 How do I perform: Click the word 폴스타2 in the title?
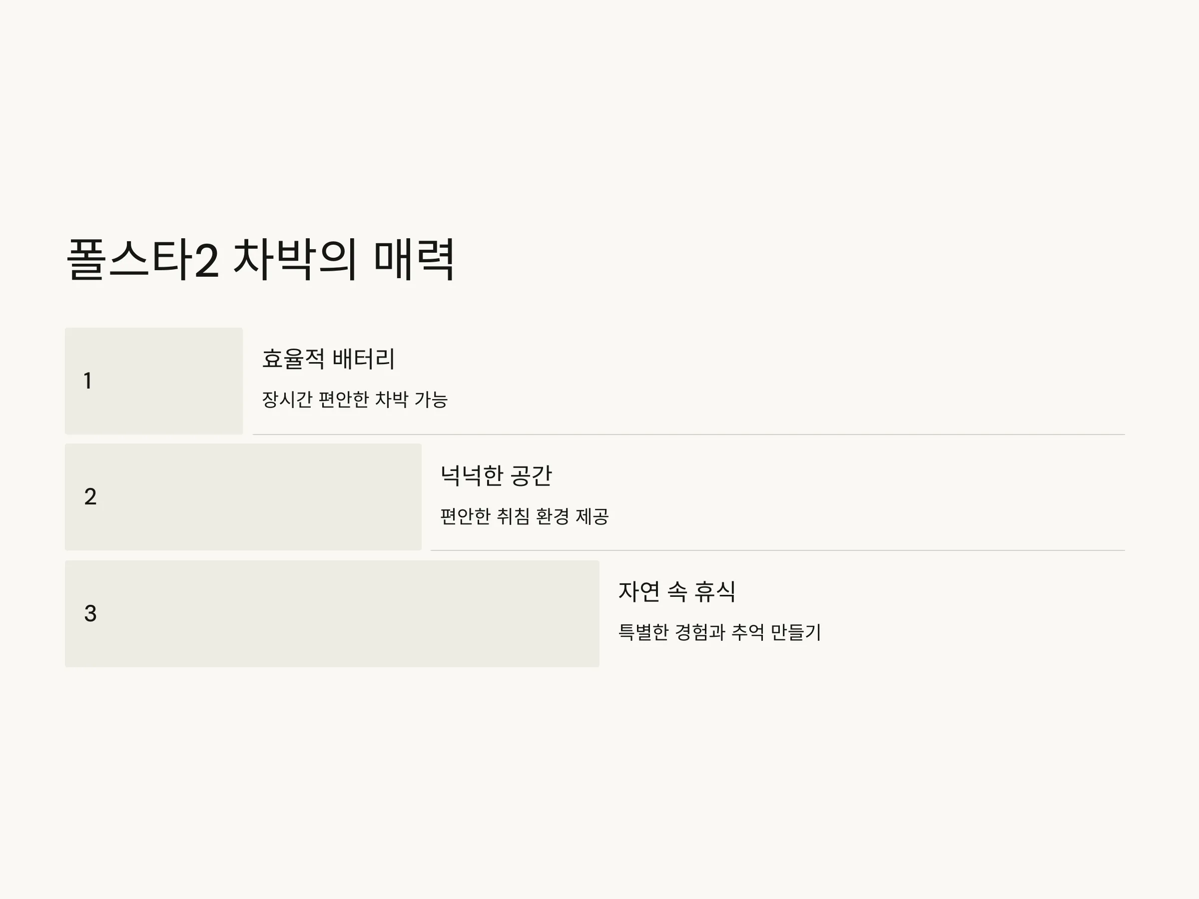[x=142, y=260]
